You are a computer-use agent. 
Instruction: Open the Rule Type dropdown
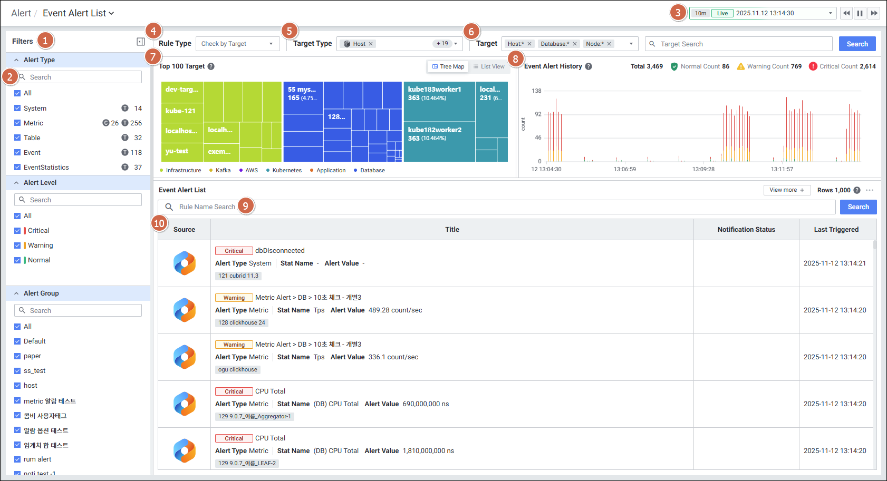click(x=237, y=44)
